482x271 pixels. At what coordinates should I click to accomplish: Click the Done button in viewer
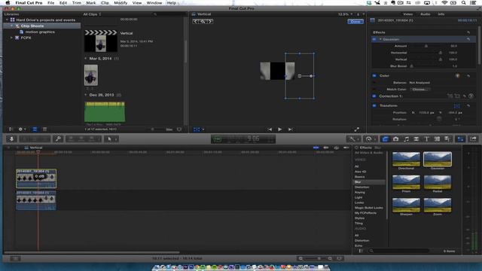355,22
